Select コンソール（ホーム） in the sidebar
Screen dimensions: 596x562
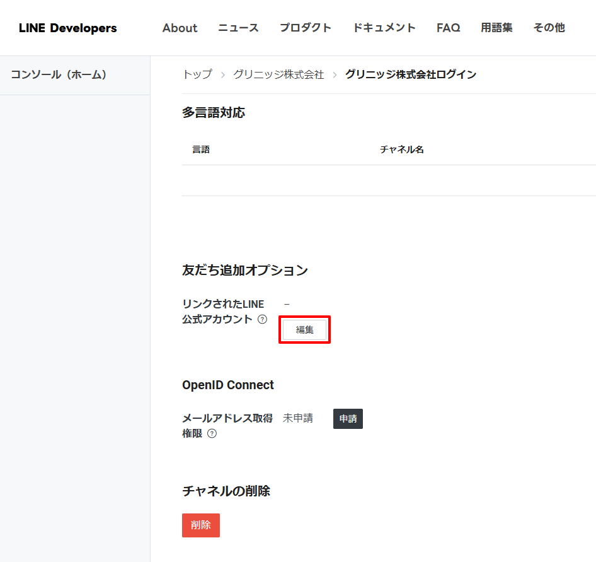(x=75, y=74)
